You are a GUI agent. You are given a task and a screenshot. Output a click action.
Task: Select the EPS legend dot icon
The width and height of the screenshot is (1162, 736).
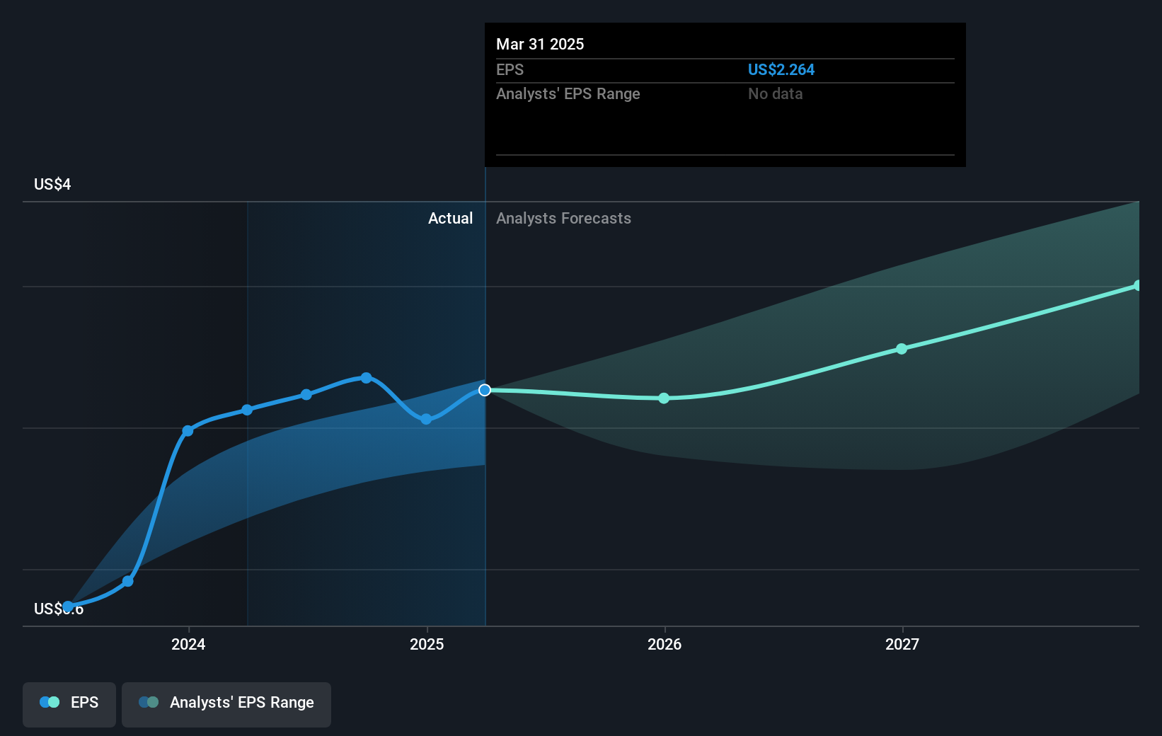click(x=48, y=702)
